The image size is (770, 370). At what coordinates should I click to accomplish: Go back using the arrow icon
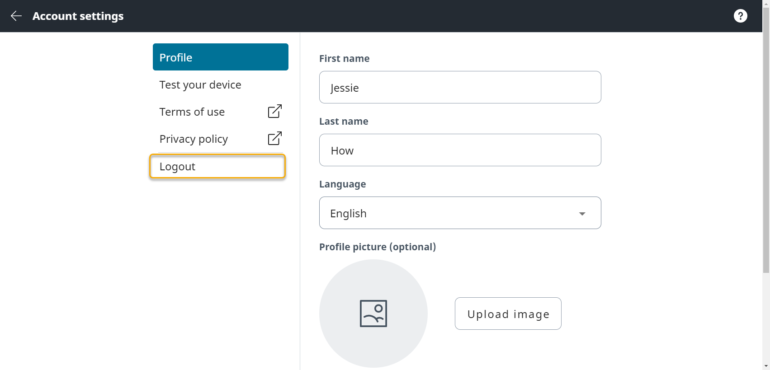16,16
